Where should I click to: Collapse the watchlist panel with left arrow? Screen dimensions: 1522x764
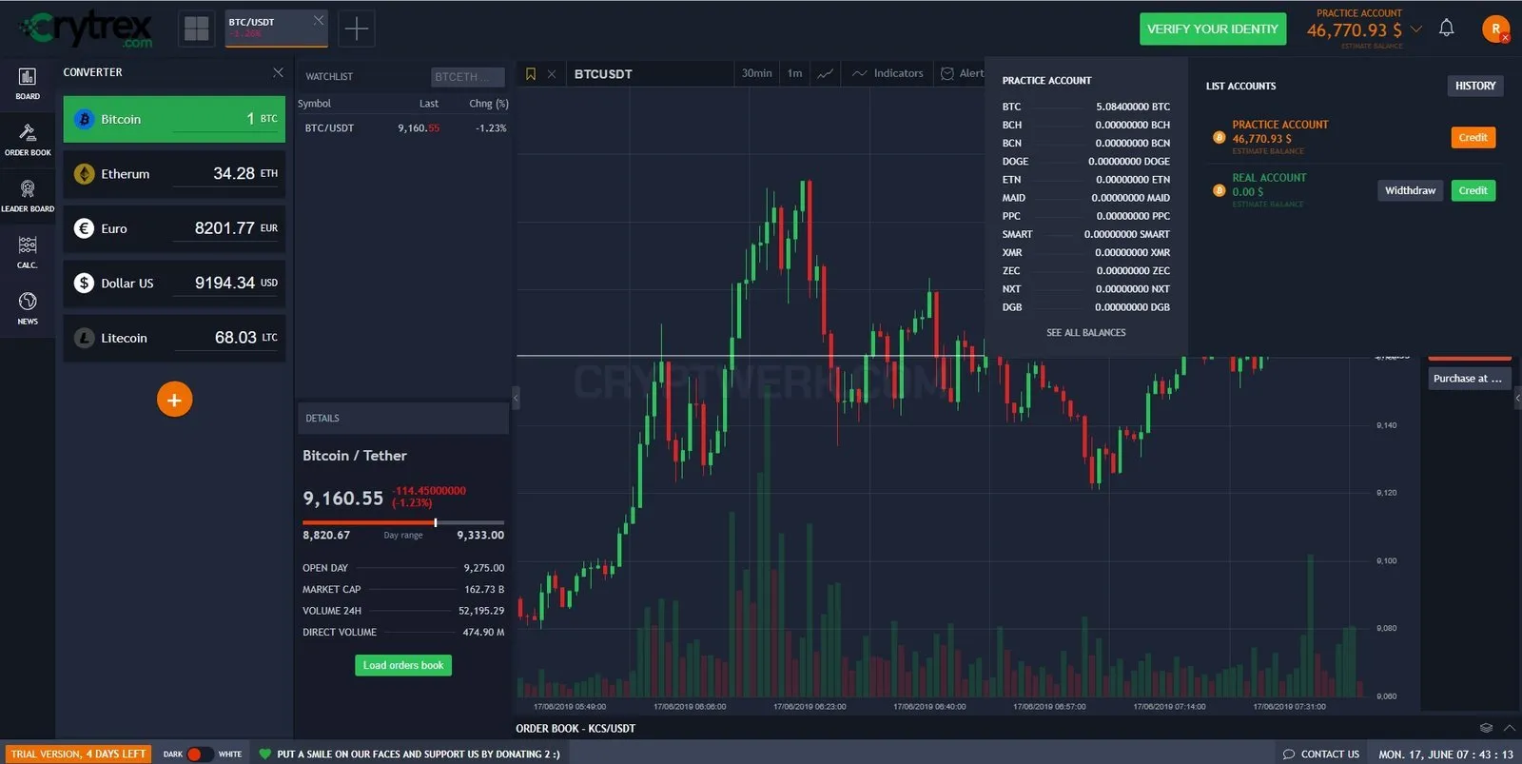[516, 397]
